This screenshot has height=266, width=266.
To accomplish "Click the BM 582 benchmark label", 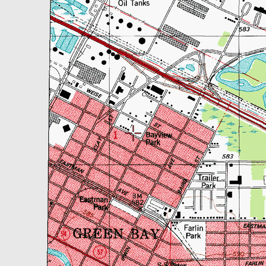I will [x=138, y=199].
